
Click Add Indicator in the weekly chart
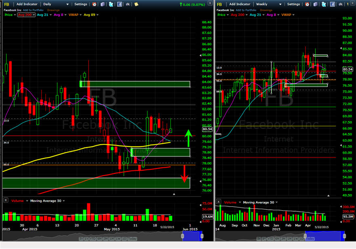(240, 4)
